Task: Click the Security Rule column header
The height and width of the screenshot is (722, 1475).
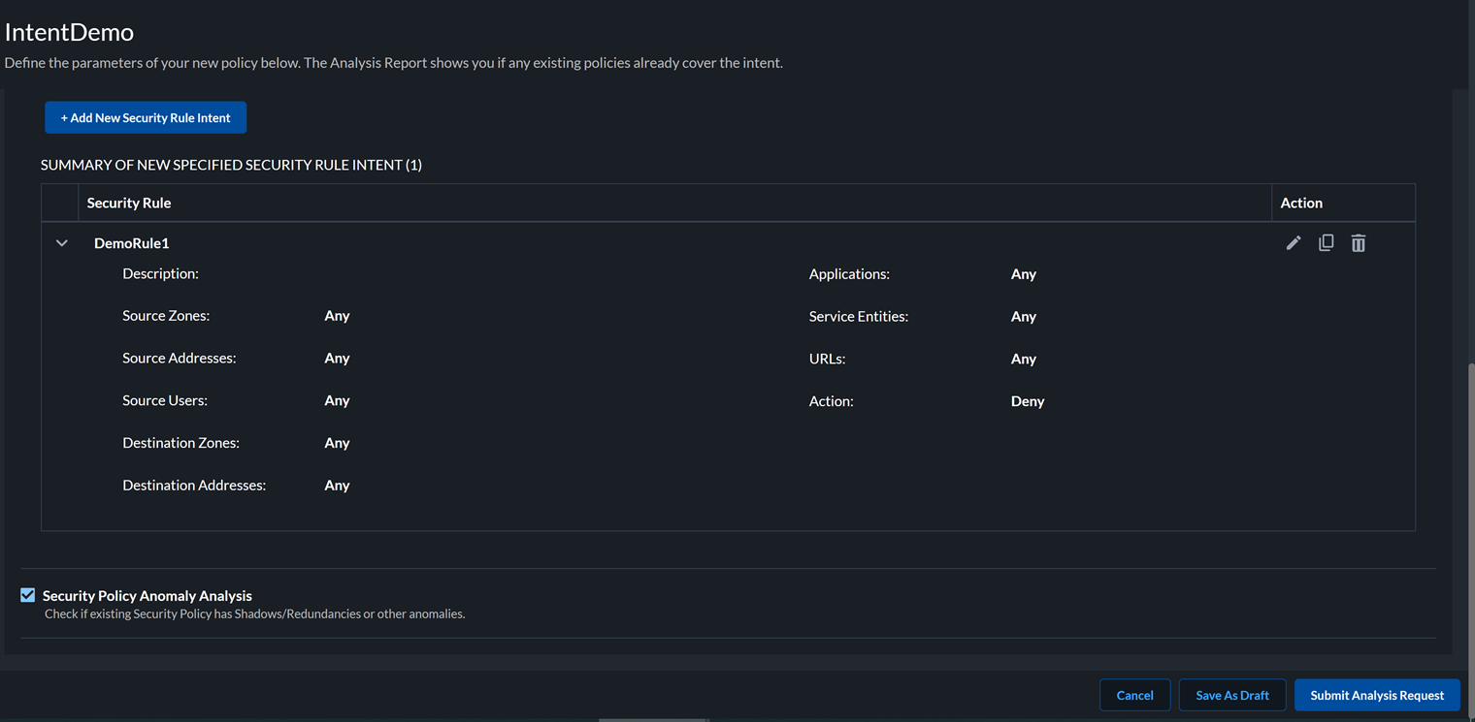Action: click(x=129, y=203)
